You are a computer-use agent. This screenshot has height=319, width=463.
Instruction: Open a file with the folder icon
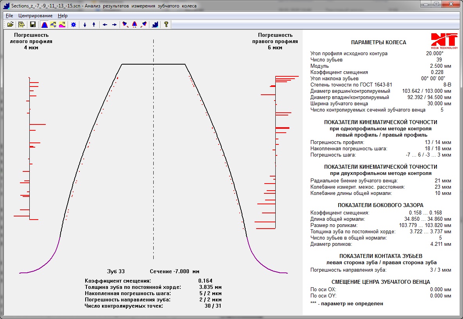click(x=10, y=25)
